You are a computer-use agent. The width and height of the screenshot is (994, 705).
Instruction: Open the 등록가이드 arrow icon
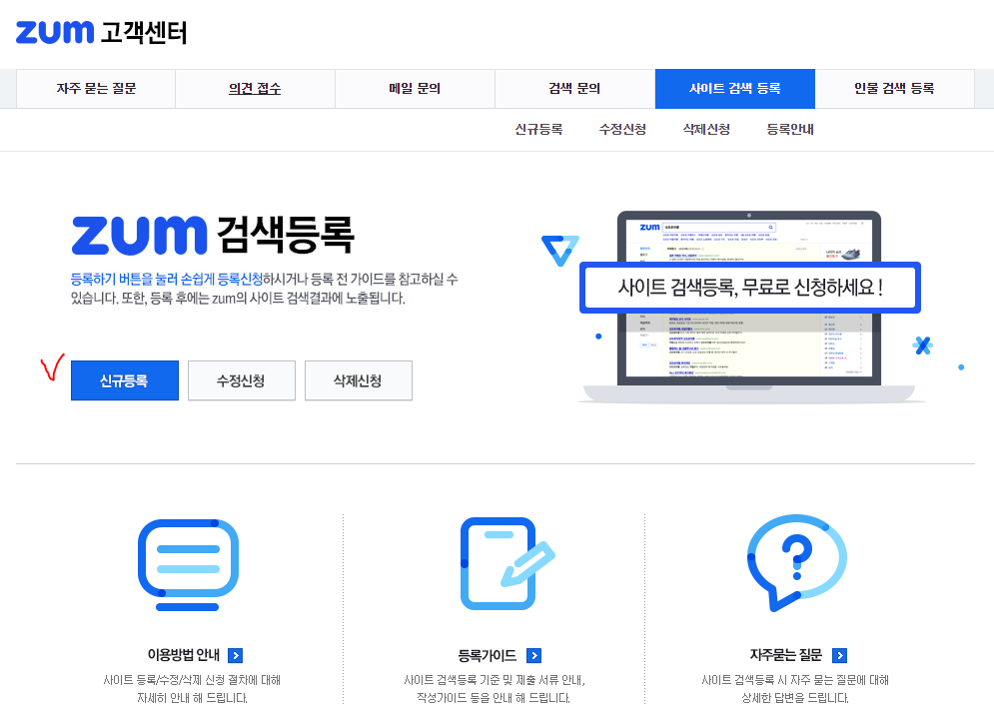(533, 656)
